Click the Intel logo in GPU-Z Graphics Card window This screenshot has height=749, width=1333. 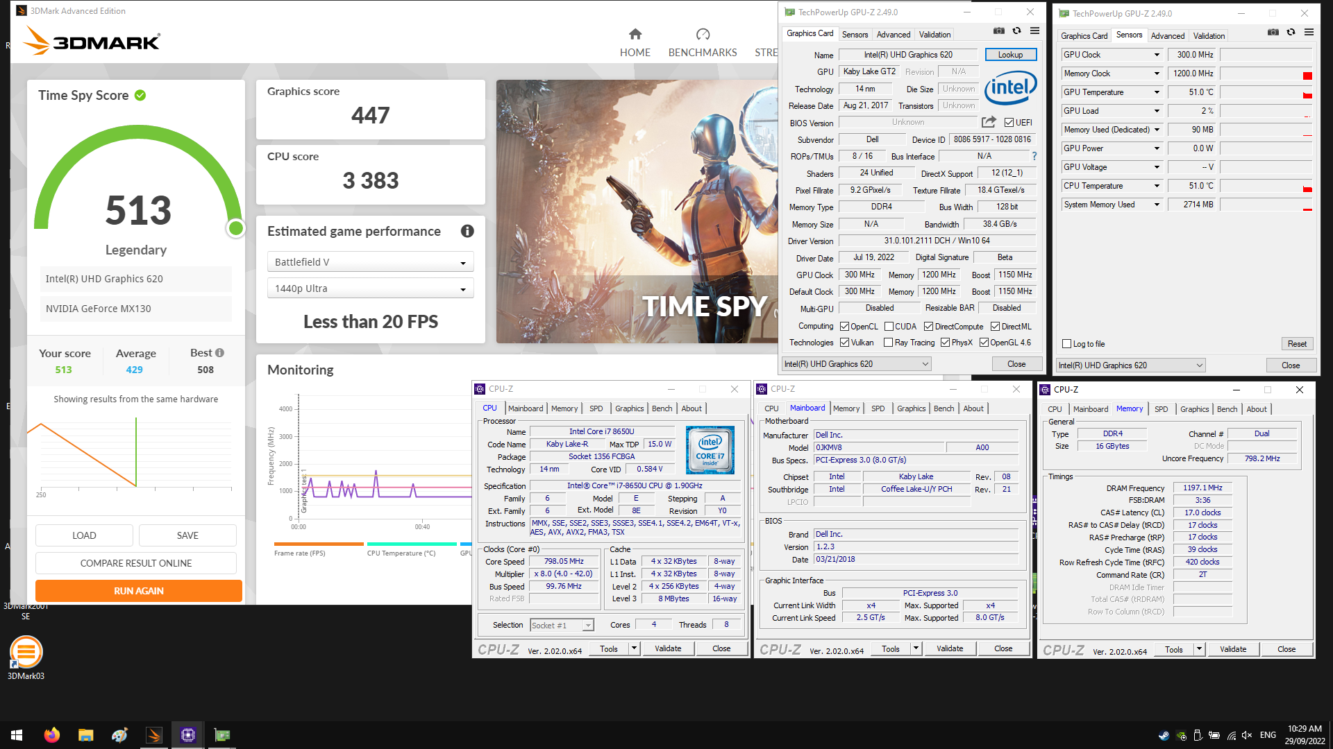pyautogui.click(x=1011, y=87)
